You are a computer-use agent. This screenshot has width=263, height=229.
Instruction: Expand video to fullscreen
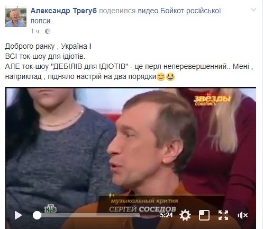pos(223,215)
